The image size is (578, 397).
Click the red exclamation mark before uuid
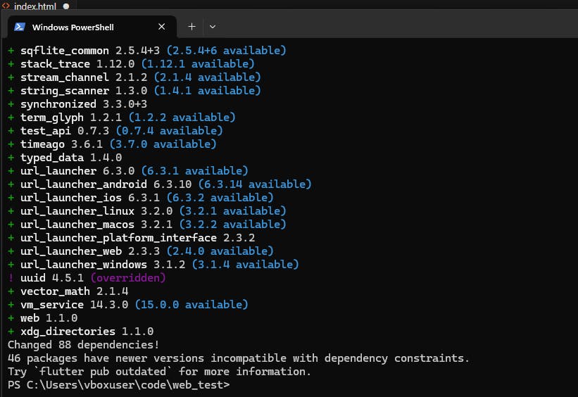pyautogui.click(x=11, y=278)
